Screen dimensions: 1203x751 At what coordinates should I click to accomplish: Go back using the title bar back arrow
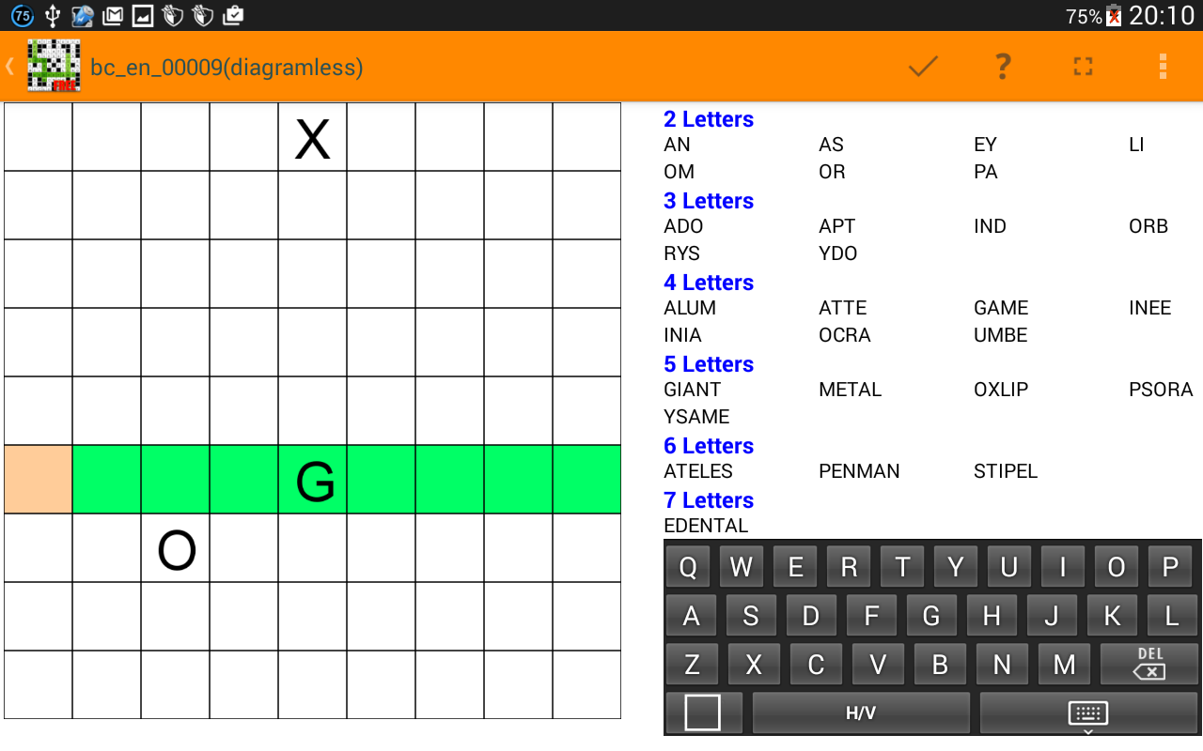(x=9, y=66)
